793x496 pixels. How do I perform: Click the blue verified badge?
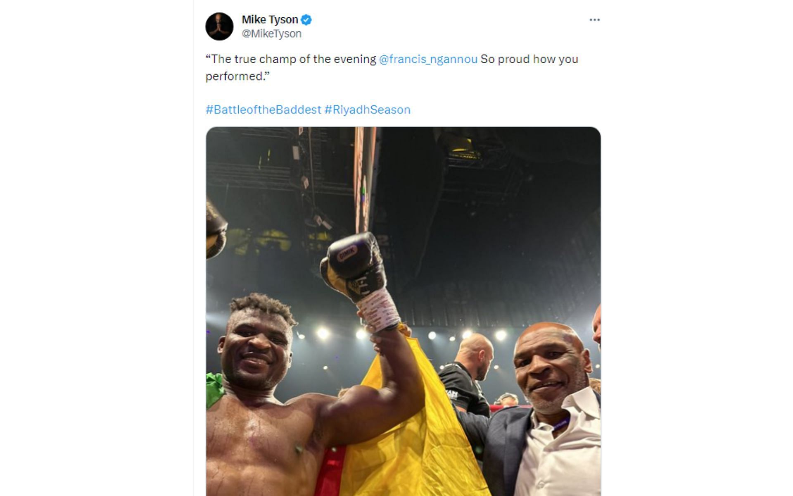point(306,19)
